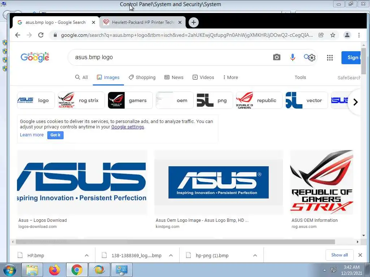Switch to the All results tab
Viewport: 370px width, 277px height.
click(x=81, y=77)
